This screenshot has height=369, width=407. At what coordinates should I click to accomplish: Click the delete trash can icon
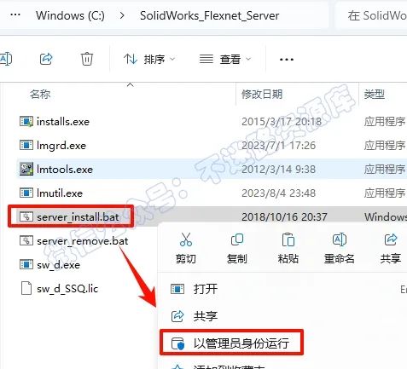point(87,59)
